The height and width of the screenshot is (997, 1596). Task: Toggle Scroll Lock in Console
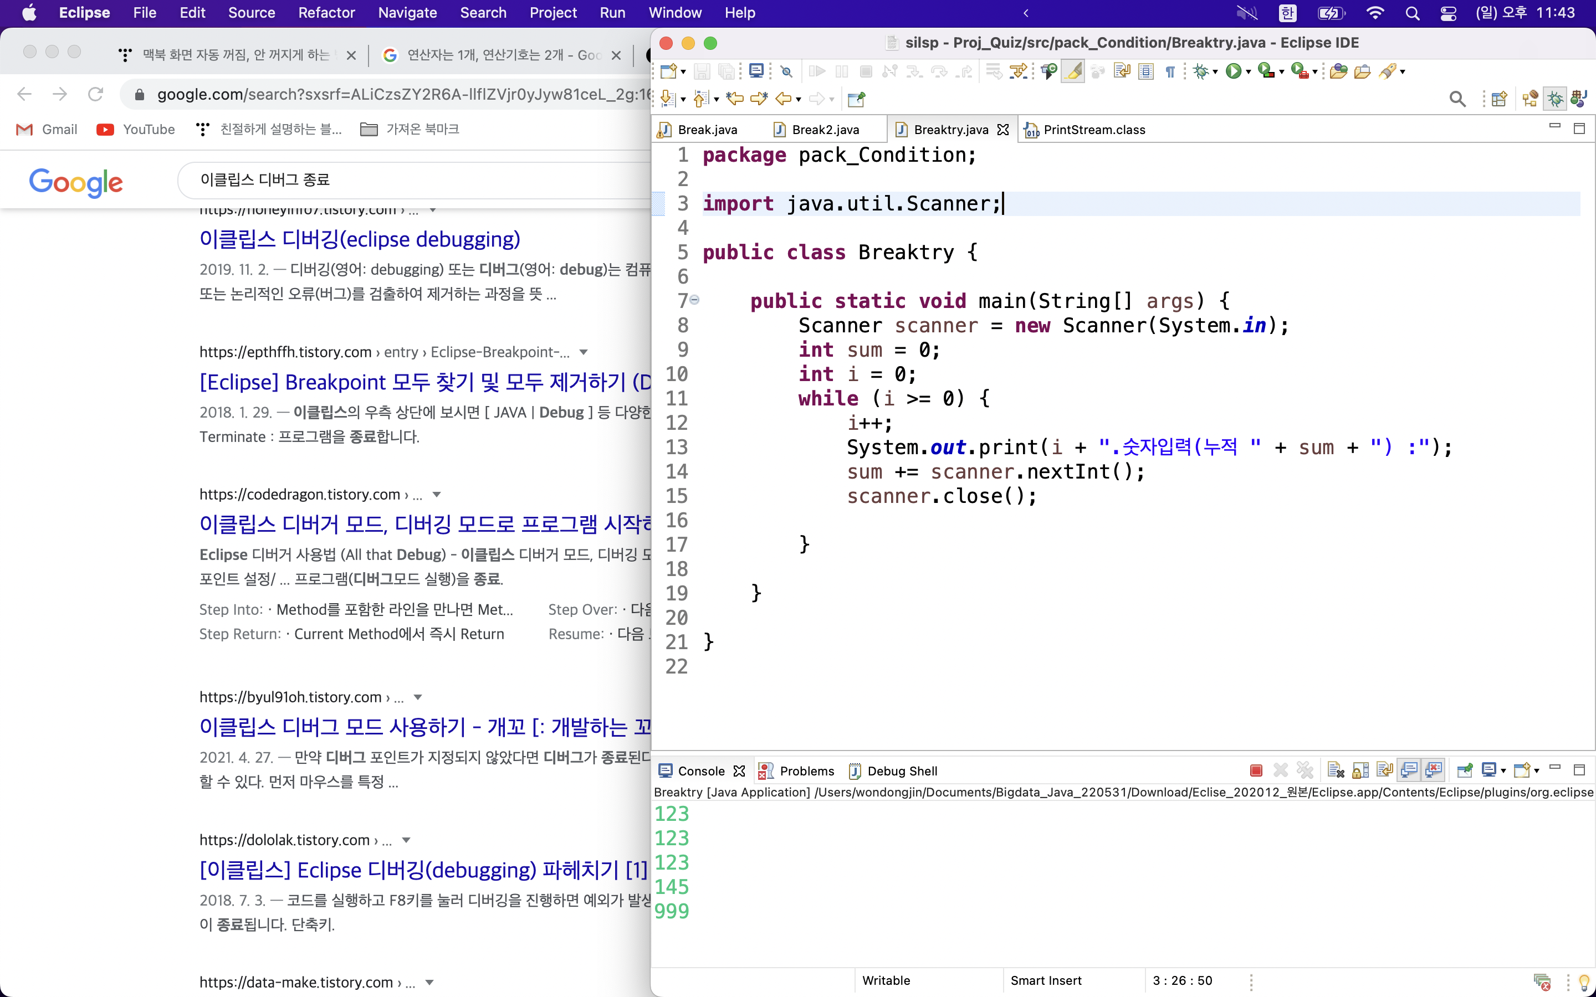pyautogui.click(x=1360, y=770)
